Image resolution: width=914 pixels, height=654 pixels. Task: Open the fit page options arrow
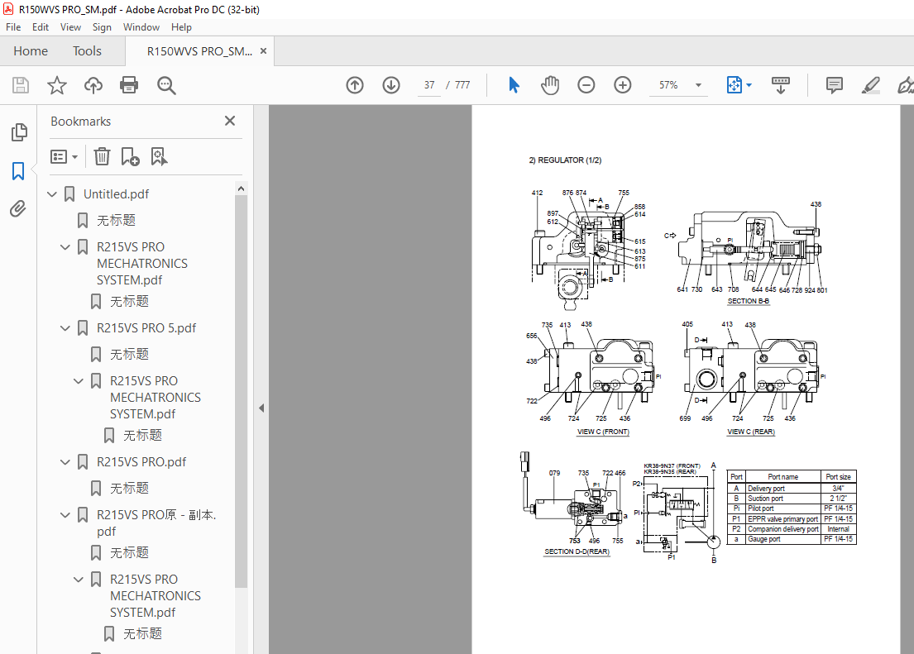point(749,85)
